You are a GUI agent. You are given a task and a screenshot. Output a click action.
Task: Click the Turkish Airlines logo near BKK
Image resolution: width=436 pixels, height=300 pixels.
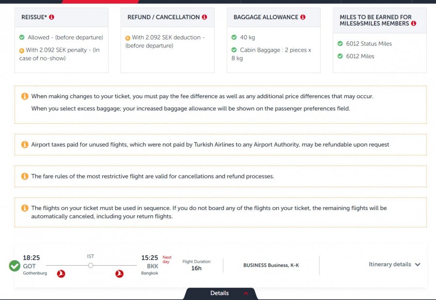[x=119, y=274]
